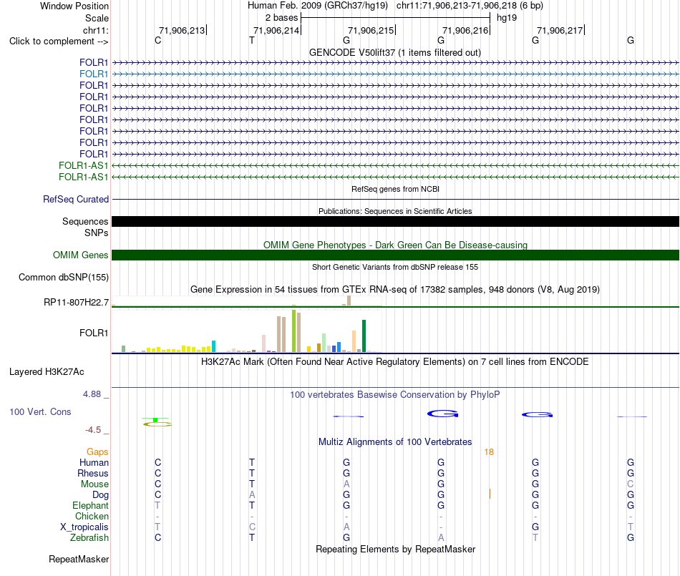The image size is (680, 576).
Task: Click the olive 'C' PhyloP logo letter
Action: (x=157, y=424)
